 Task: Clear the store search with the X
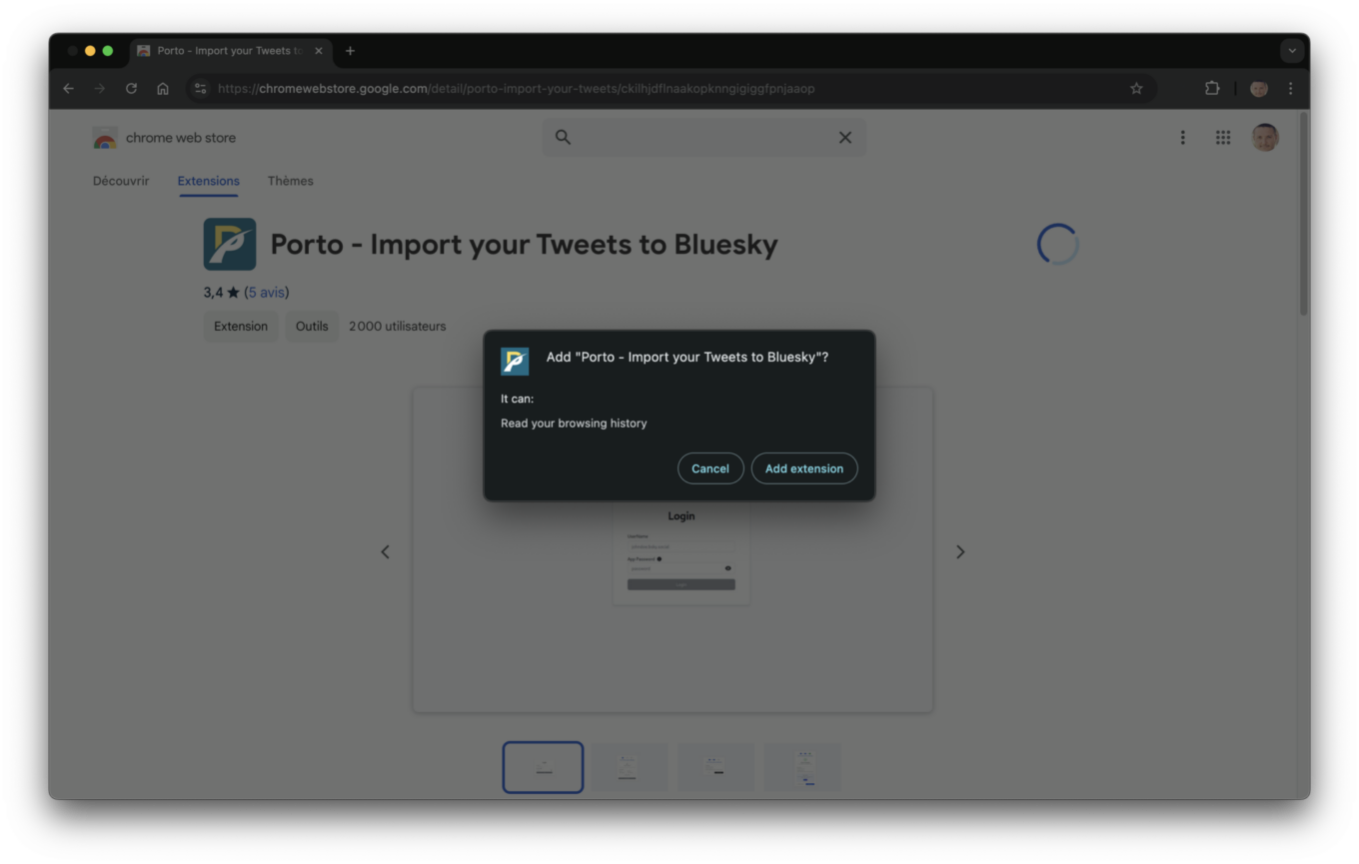pos(845,138)
